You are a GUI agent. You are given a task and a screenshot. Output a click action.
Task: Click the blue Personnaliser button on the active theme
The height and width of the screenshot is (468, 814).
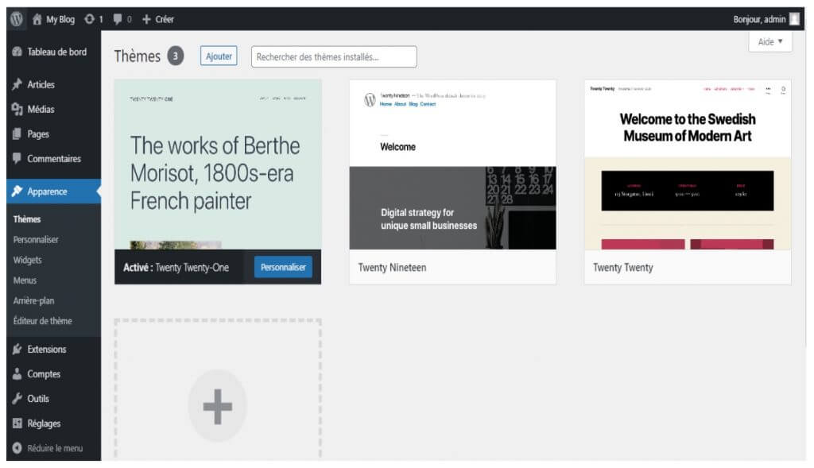[284, 267]
